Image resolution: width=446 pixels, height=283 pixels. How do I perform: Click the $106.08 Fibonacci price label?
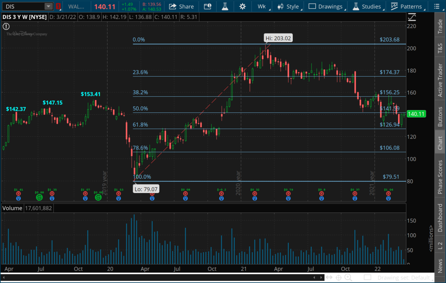point(390,148)
